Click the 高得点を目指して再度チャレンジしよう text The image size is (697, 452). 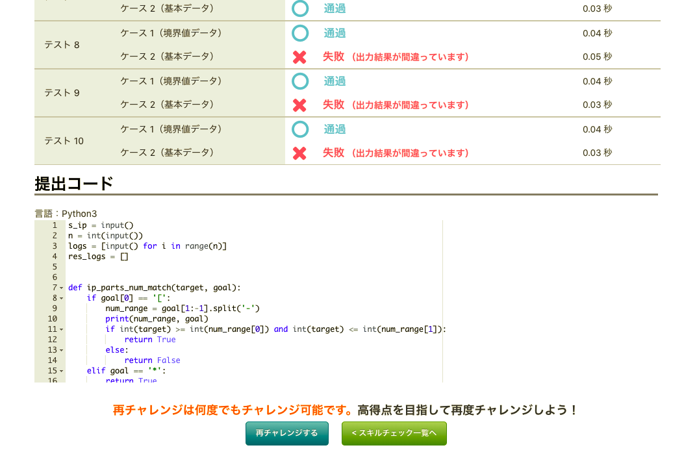pyautogui.click(x=467, y=410)
